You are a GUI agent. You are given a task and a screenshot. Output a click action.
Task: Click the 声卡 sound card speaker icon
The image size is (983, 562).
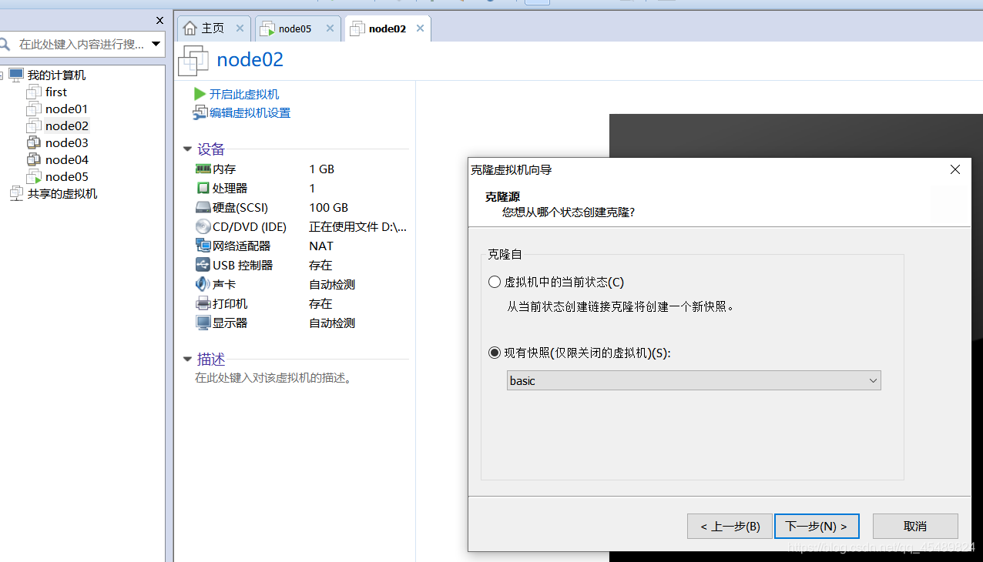(203, 284)
